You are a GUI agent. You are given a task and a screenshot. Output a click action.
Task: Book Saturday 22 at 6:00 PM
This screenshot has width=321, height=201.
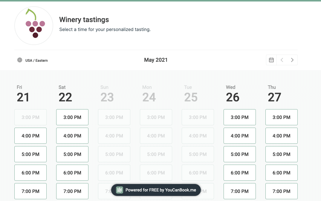coord(72,173)
